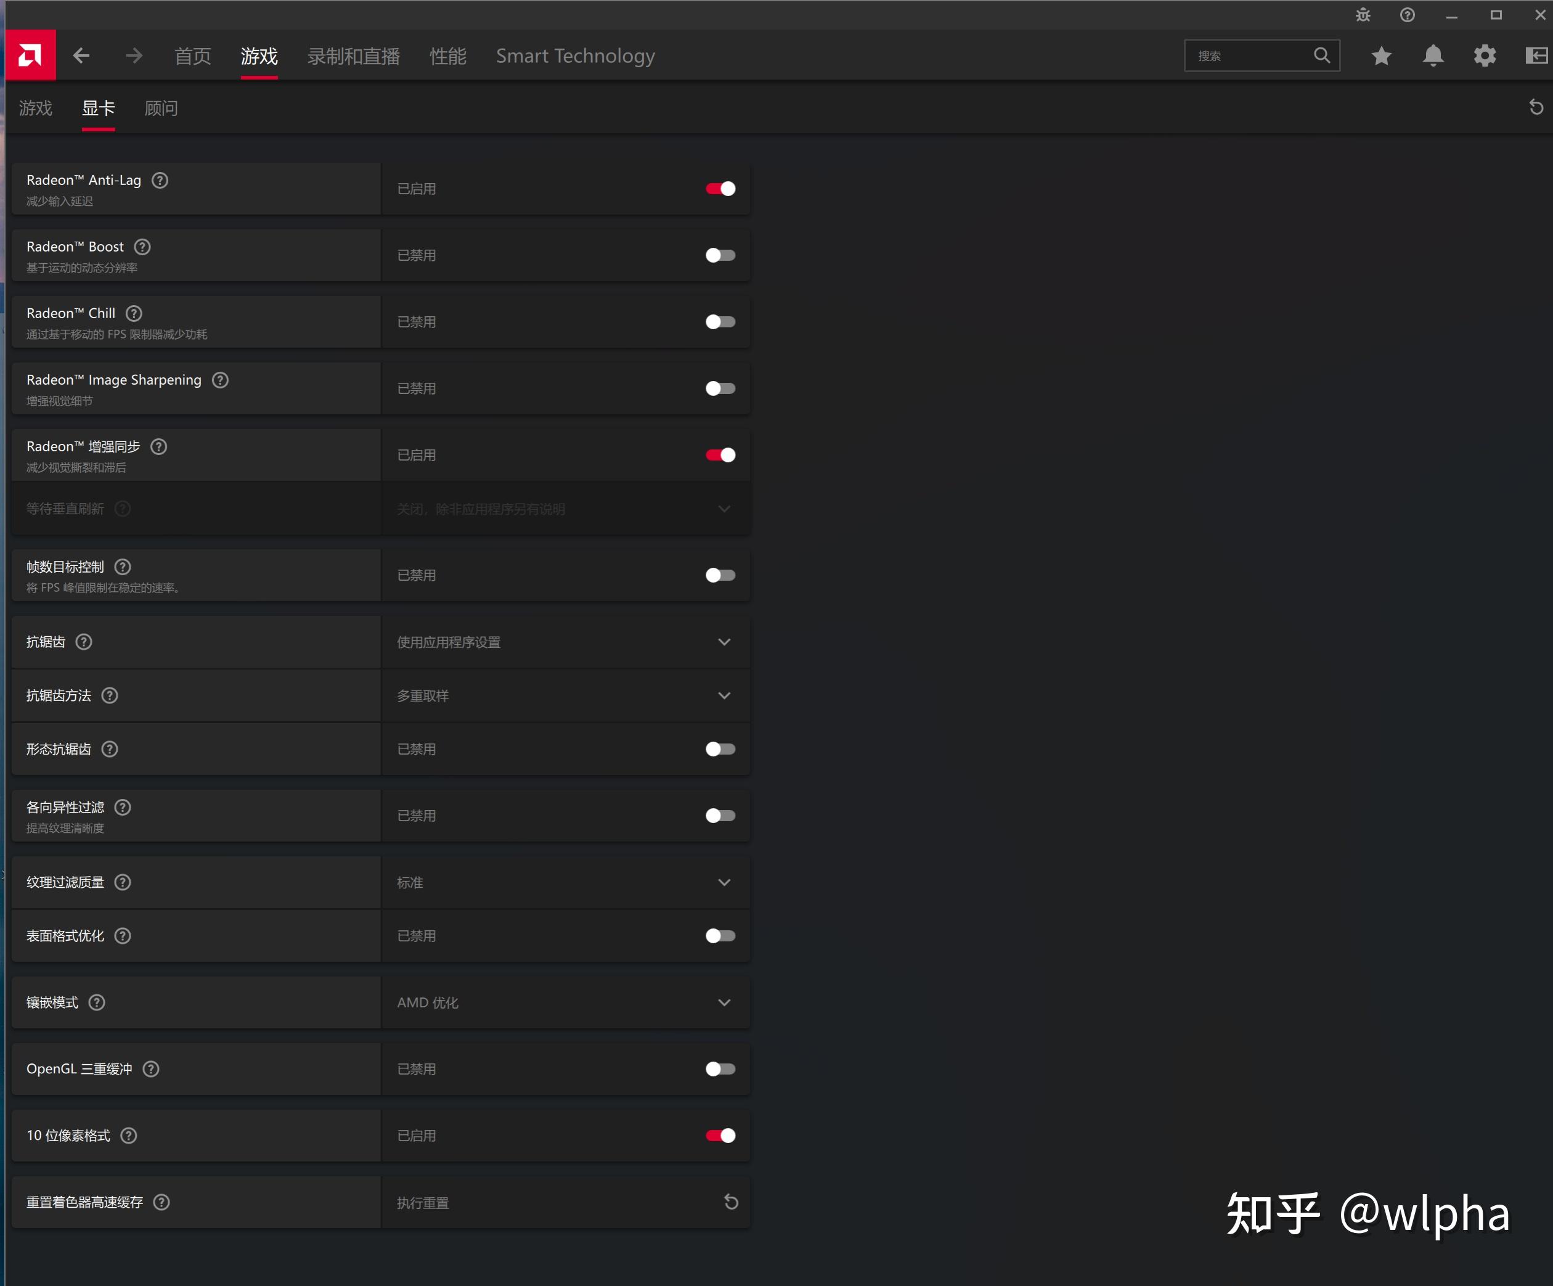Open the favorites star icon

coord(1380,55)
